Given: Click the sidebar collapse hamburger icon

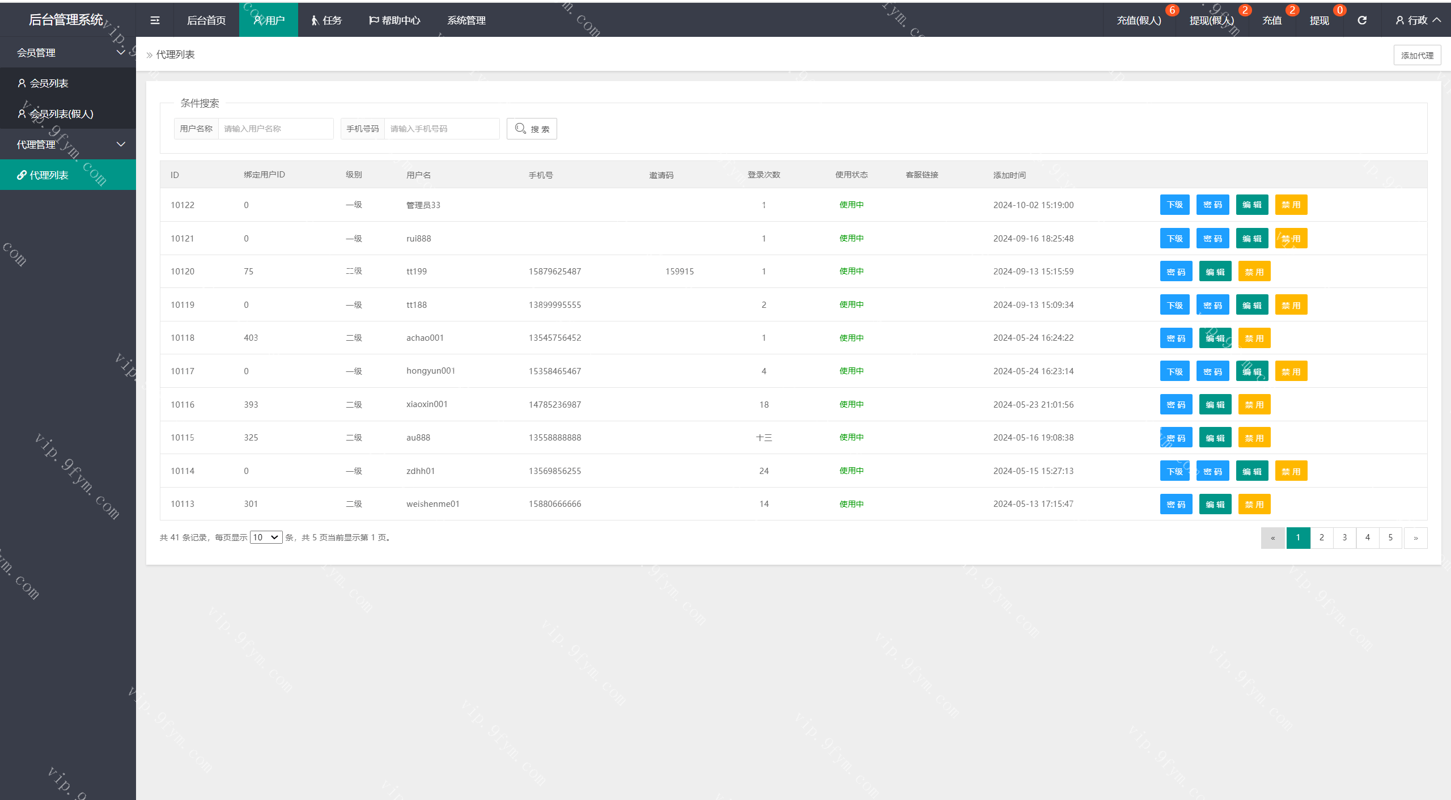Looking at the screenshot, I should click(155, 20).
